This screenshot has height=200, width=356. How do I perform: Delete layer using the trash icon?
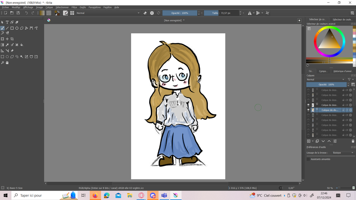pos(353,141)
